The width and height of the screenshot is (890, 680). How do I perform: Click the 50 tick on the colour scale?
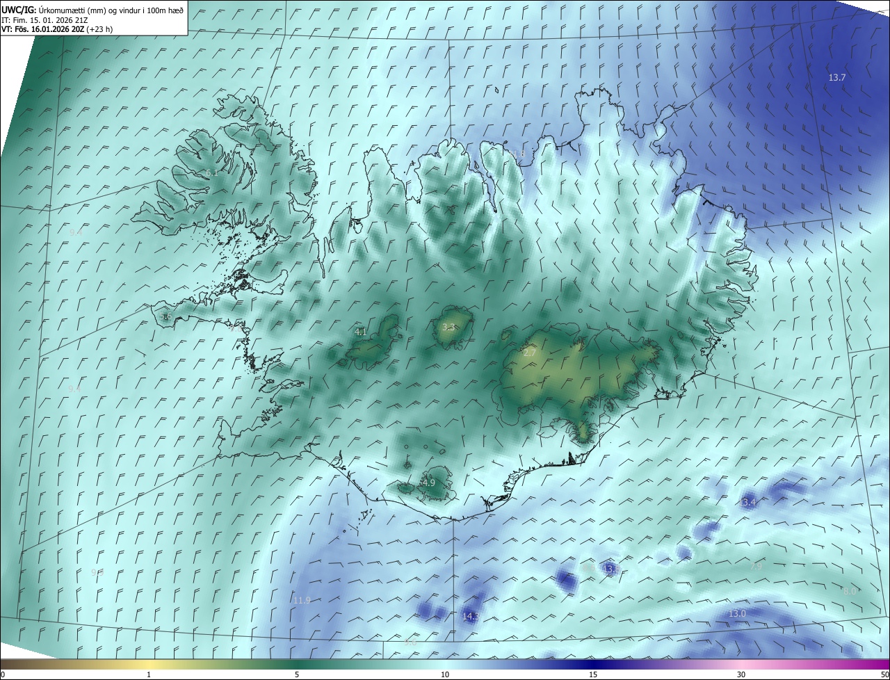(884, 674)
